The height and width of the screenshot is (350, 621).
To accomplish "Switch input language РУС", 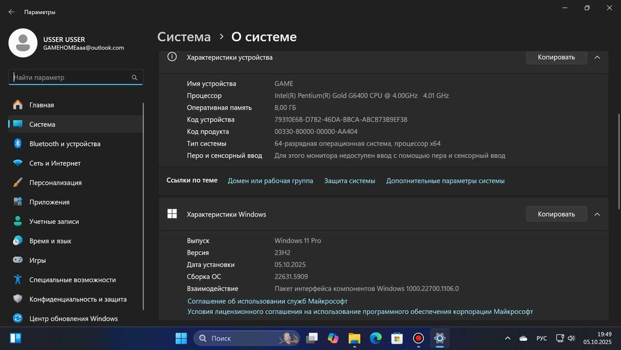I will [542, 339].
